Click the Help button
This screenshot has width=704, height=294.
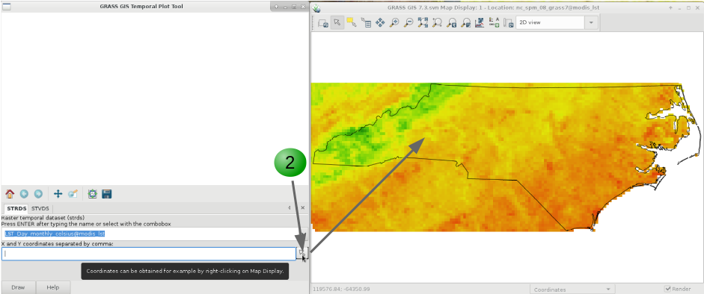(53, 287)
